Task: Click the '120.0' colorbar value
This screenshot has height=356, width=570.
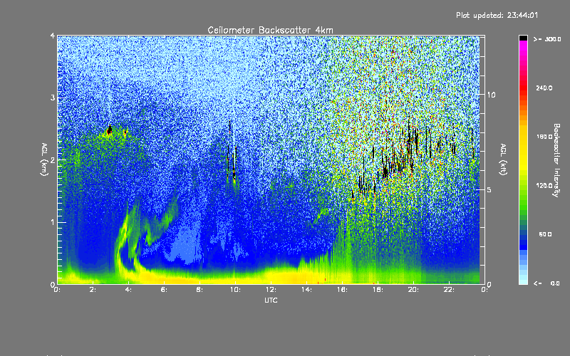Action: [544, 186]
